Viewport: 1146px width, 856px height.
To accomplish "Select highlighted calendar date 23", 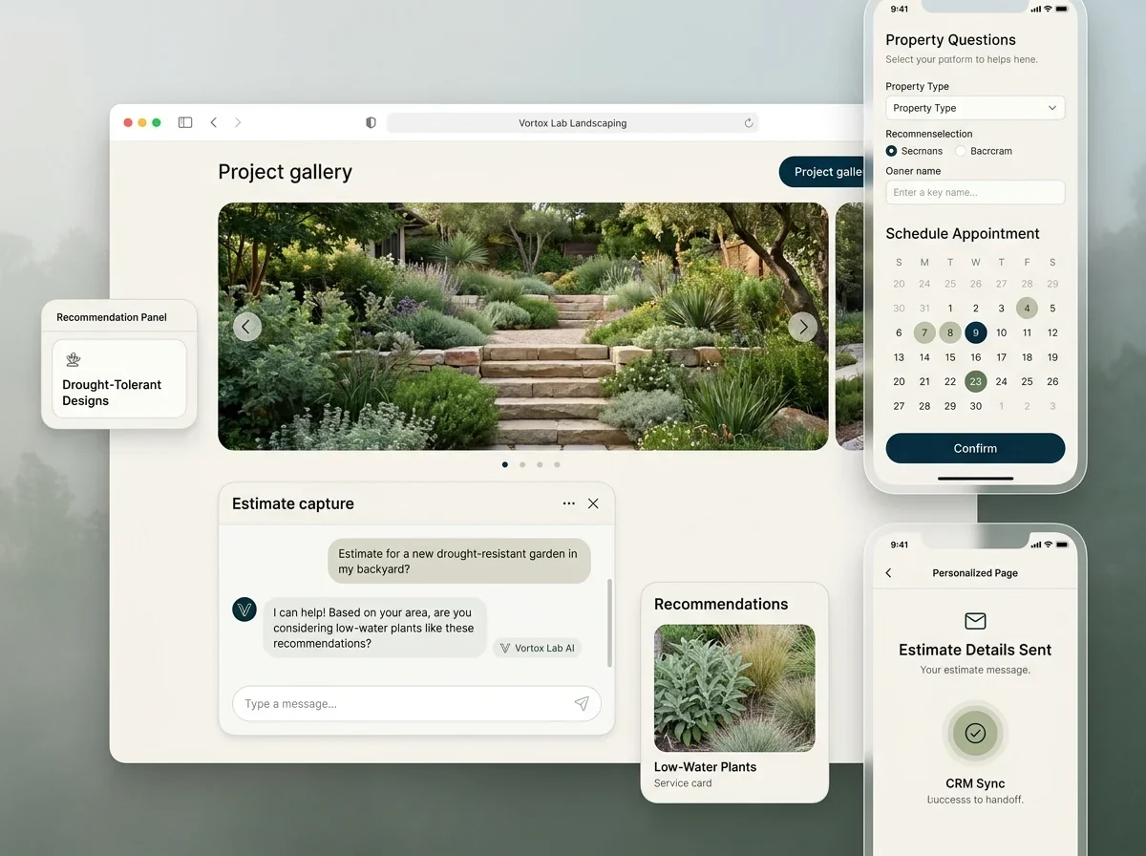I will tap(975, 381).
